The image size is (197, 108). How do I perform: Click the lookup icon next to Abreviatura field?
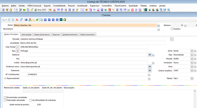(159, 30)
